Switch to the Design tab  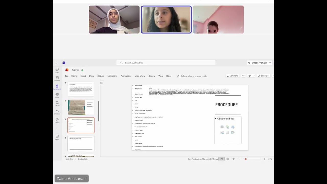coord(101,76)
